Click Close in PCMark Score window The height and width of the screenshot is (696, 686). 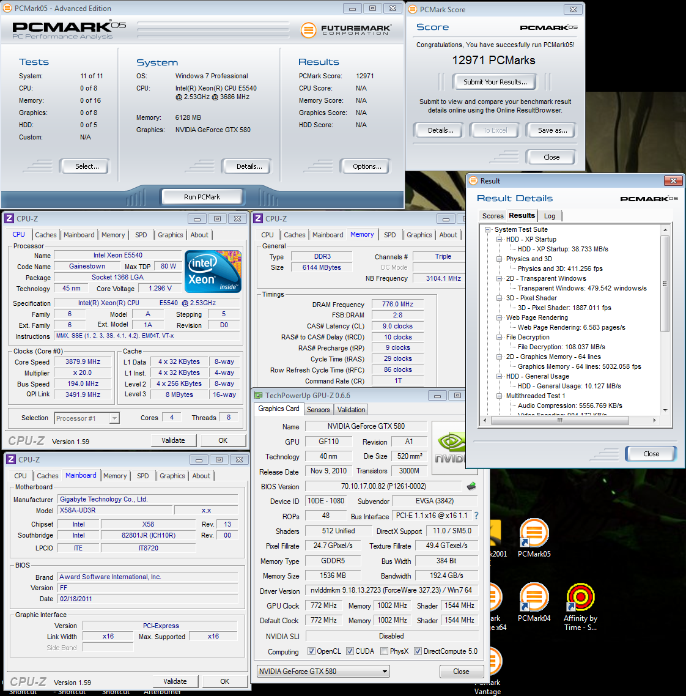pos(551,157)
